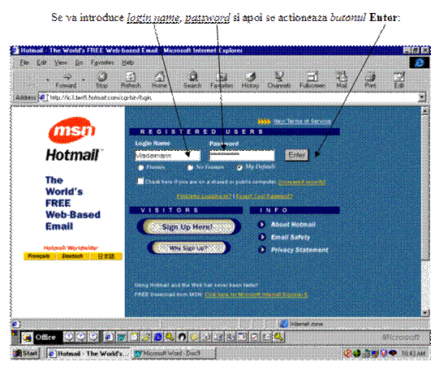
Task: Click the Microsoft Internet Explorer 5 download link
Action: [256, 295]
